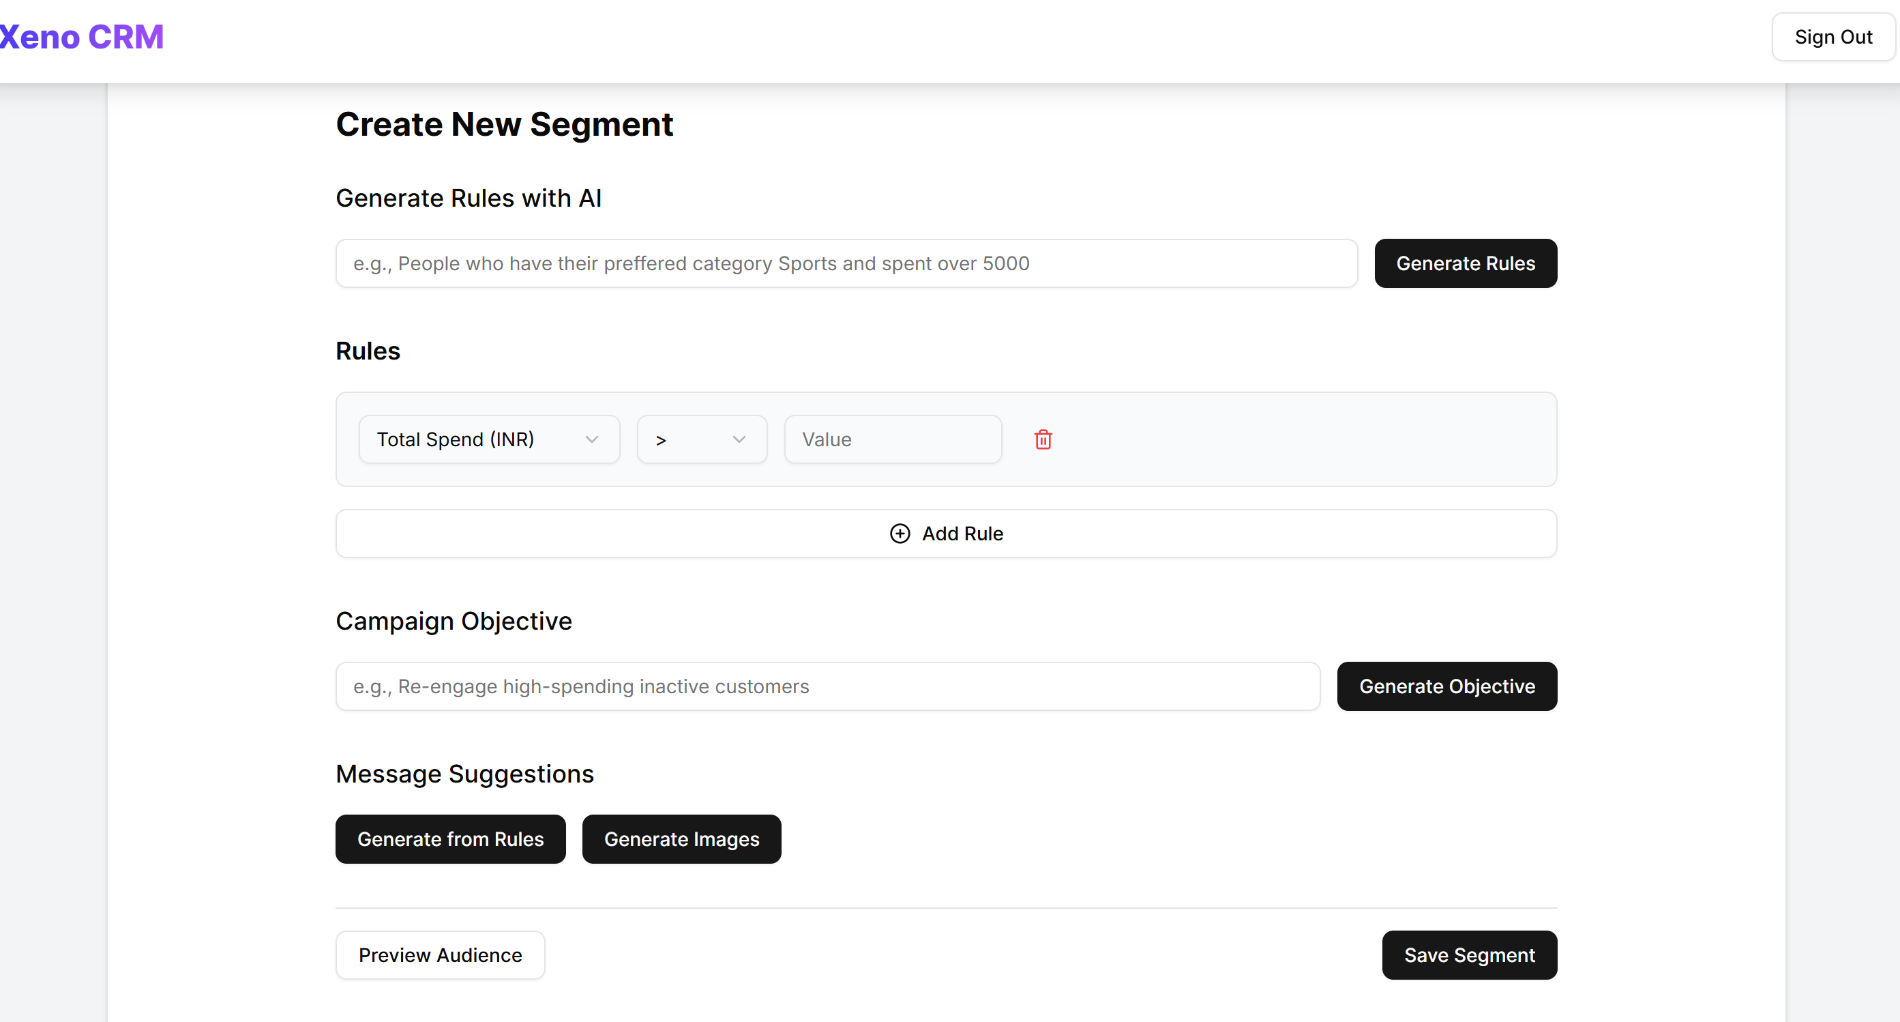Delete the rule with the red trash icon

(x=1043, y=440)
